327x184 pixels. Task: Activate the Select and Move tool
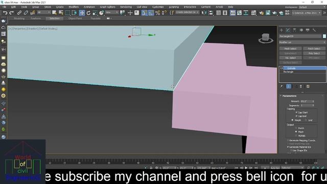[82, 13]
